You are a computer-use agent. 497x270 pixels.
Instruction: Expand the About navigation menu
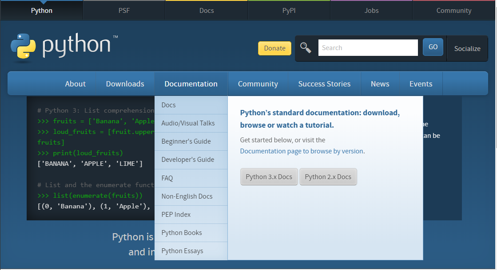click(76, 84)
